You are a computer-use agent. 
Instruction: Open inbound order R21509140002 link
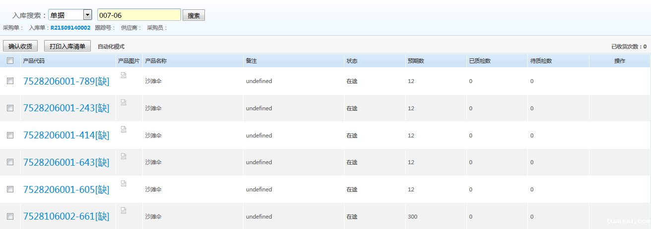click(x=70, y=28)
